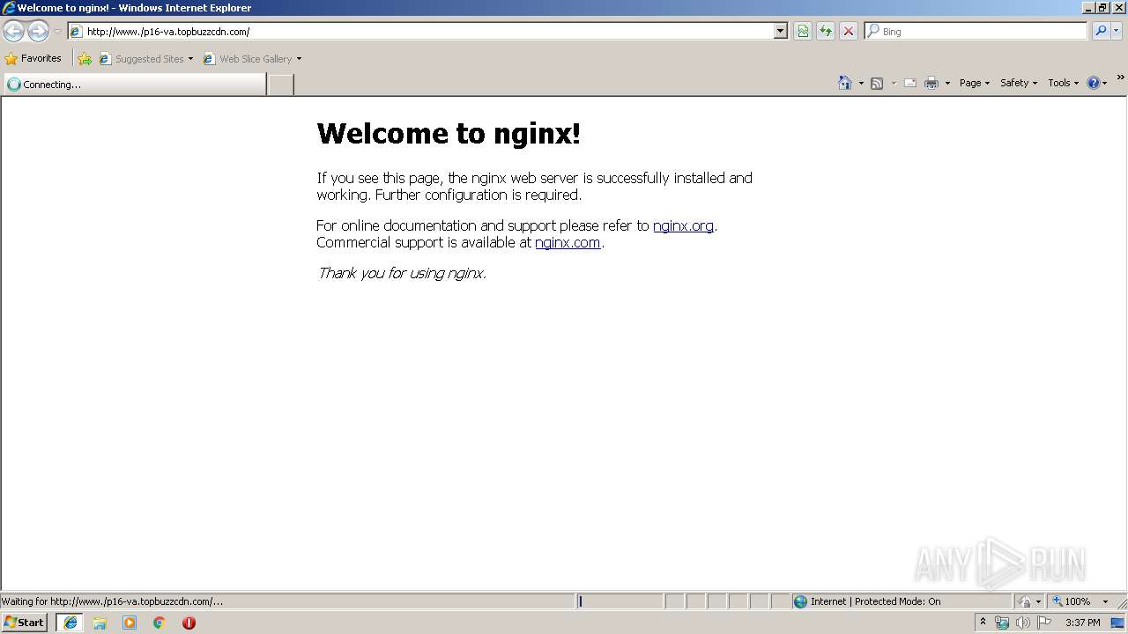
Task: Click the Read Mail envelope icon
Action: pos(910,83)
